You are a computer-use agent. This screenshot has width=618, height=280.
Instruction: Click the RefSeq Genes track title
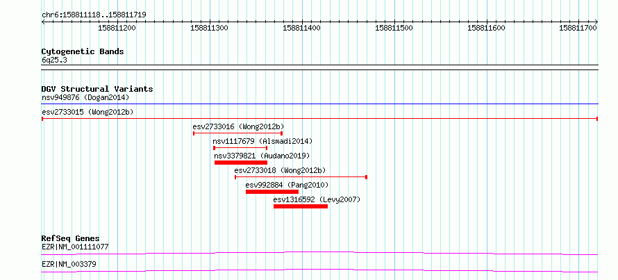[71, 238]
